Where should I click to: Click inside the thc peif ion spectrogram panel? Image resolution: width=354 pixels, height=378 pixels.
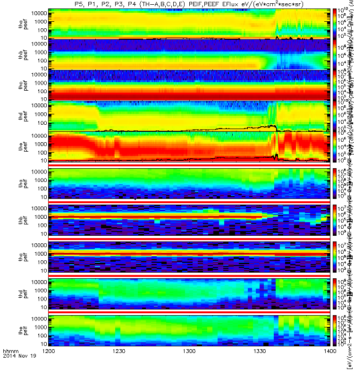(189, 257)
